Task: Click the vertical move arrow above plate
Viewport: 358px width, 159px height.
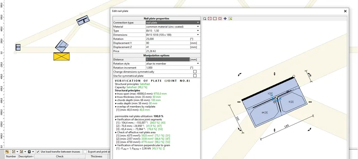Action: tap(274, 74)
